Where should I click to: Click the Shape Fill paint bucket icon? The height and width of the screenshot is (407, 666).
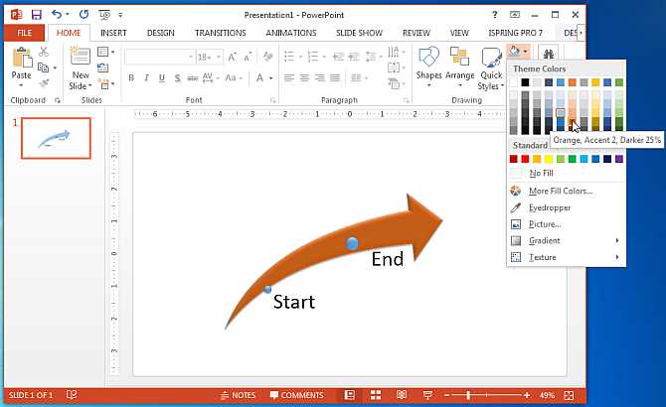[514, 52]
